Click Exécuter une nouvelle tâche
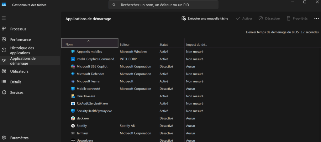 (x=205, y=18)
